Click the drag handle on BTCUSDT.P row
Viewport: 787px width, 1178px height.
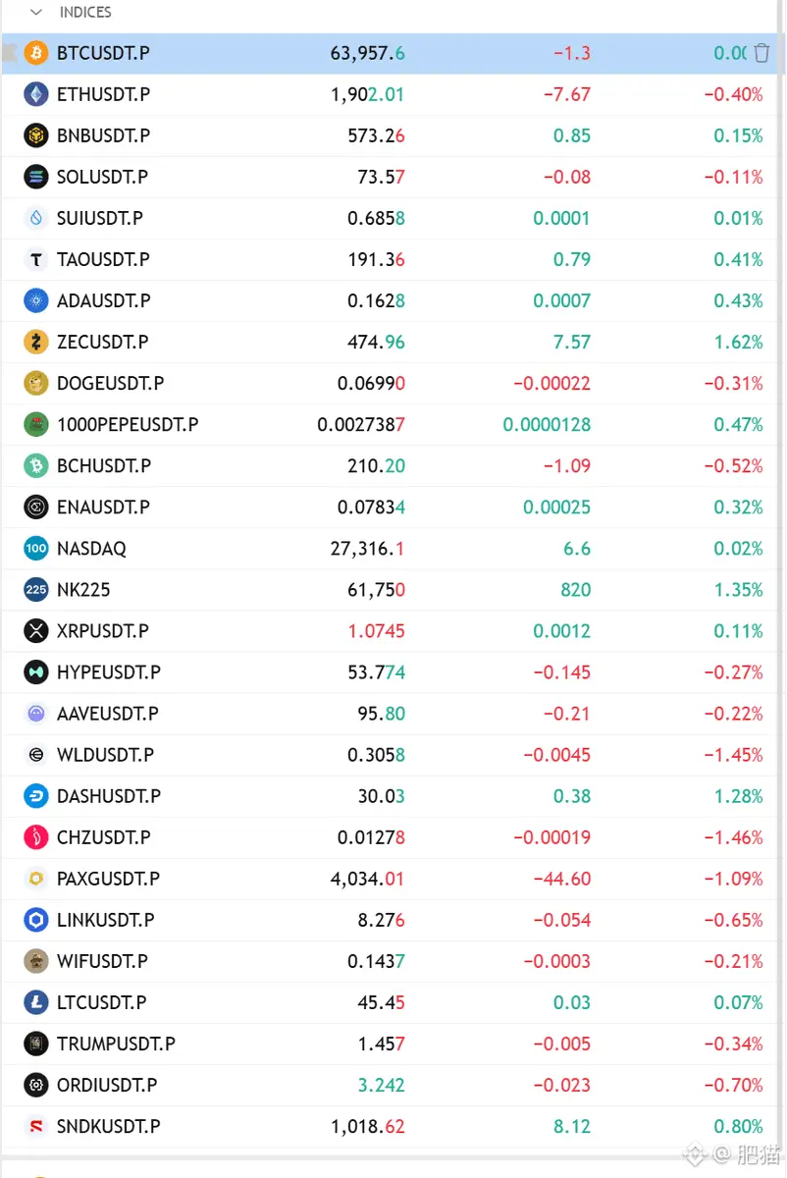tap(9, 53)
